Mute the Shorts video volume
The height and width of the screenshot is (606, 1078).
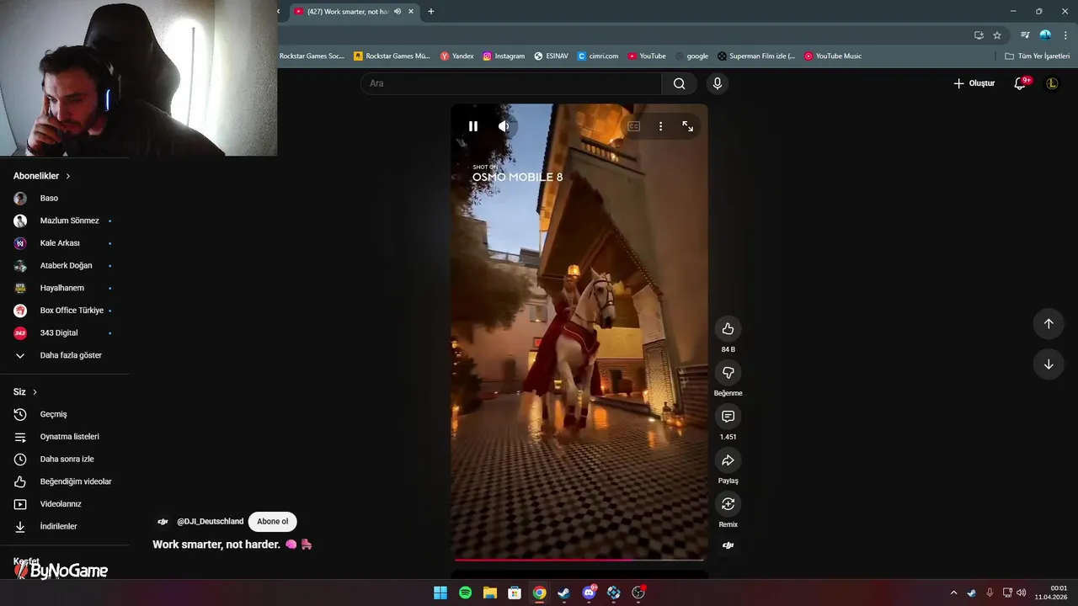[x=504, y=126]
